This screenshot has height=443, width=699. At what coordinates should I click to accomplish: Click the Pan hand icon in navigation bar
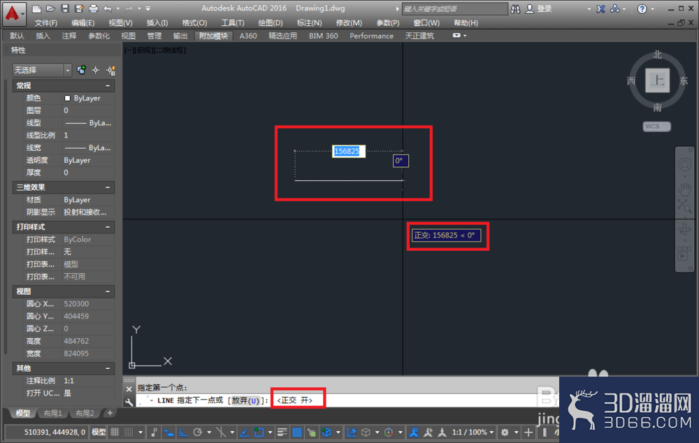click(684, 189)
